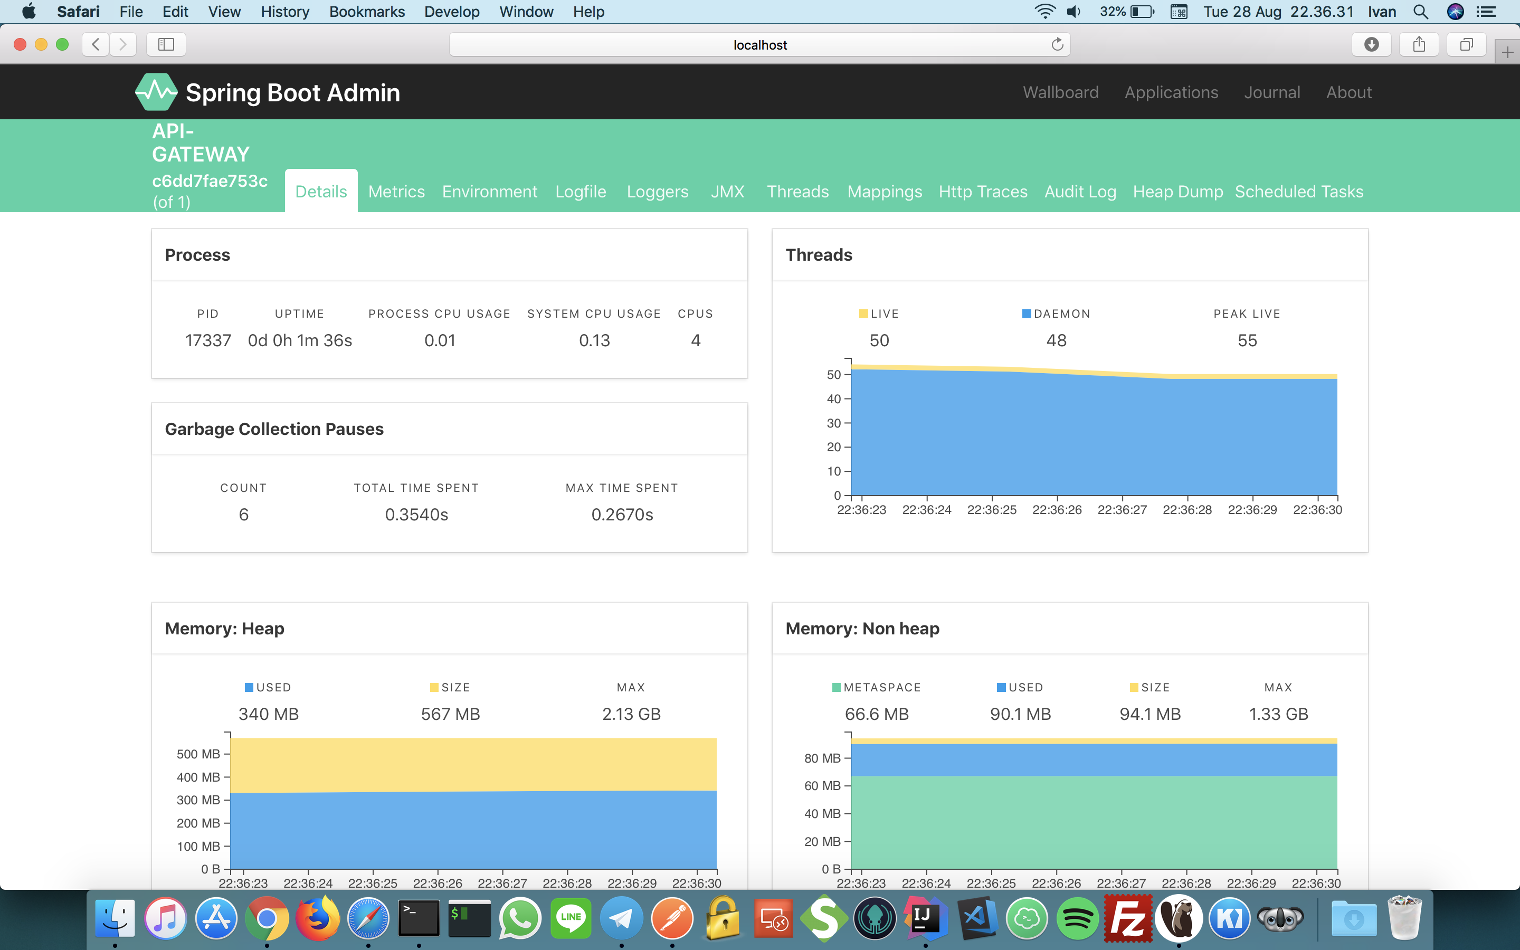Open the Downloads folder in dock

[x=1354, y=919]
